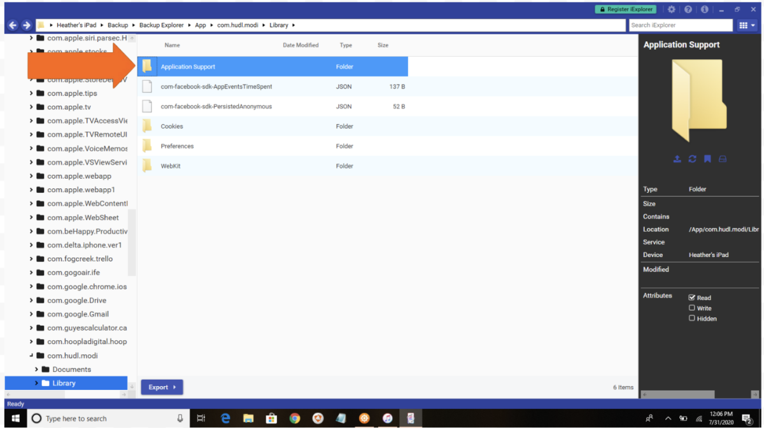Click the bookmark icon in details panel
This screenshot has width=764, height=428.
click(707, 159)
